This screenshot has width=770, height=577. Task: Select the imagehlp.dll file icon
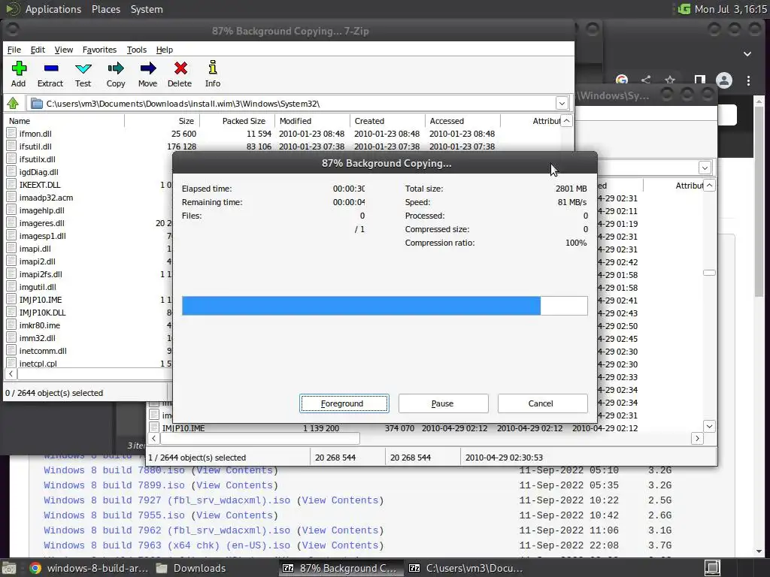click(12, 210)
